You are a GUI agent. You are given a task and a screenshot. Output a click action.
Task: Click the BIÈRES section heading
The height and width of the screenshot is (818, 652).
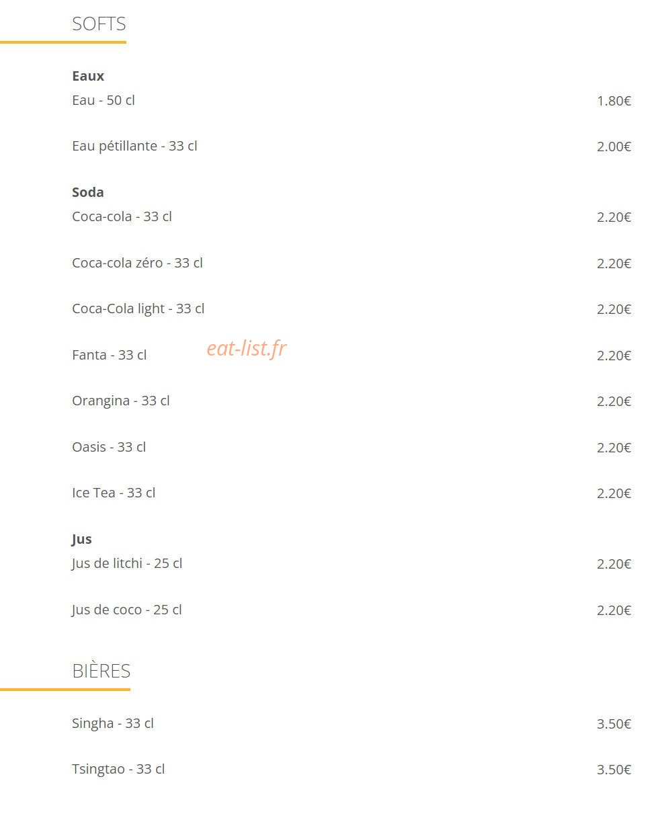101,671
